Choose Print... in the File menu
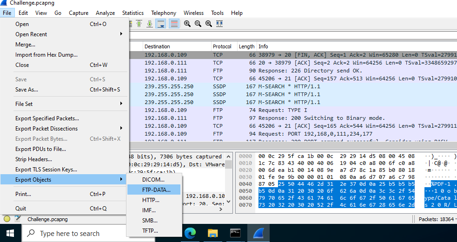457x242 pixels. 64,194
